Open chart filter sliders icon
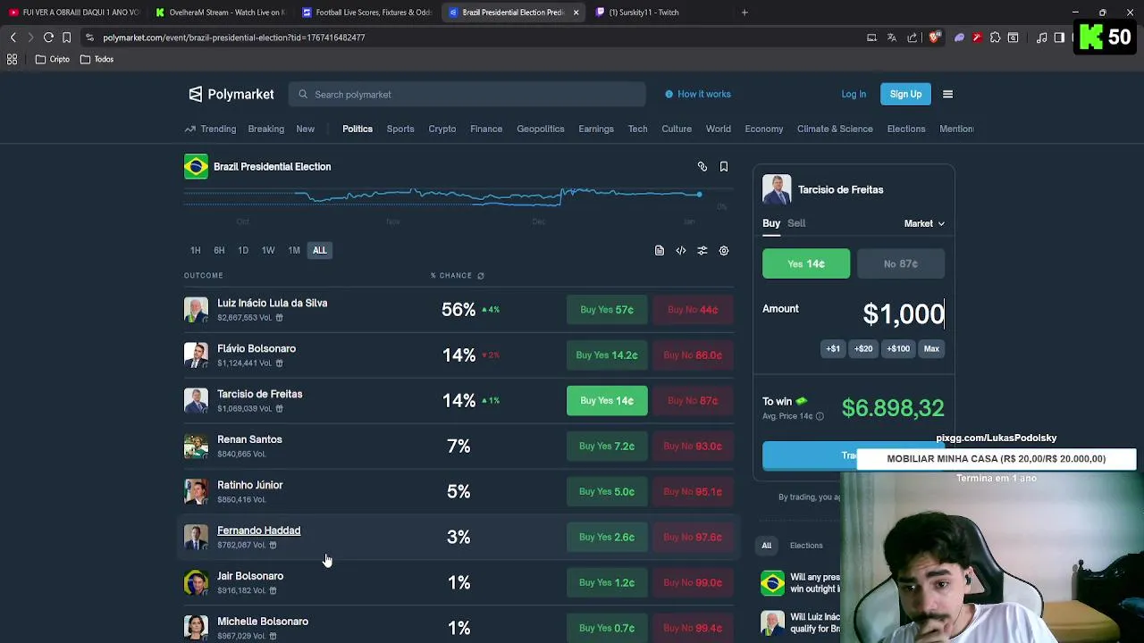 [x=702, y=251]
